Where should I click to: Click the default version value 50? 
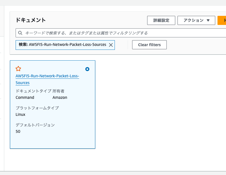coord(18,131)
